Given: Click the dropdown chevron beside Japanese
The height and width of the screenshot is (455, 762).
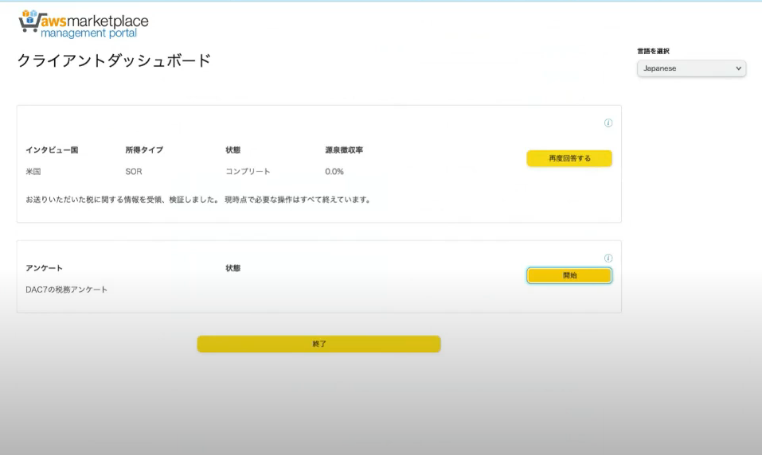Looking at the screenshot, I should click(738, 68).
